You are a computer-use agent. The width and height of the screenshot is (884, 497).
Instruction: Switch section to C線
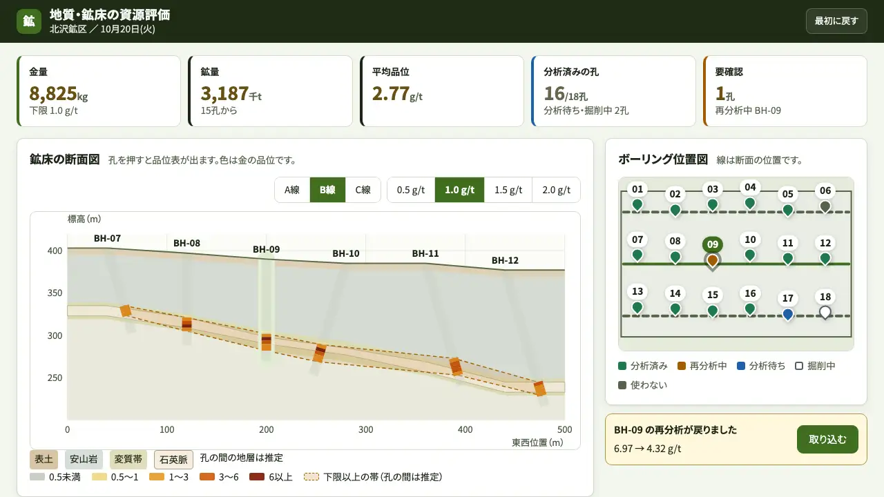(x=363, y=190)
